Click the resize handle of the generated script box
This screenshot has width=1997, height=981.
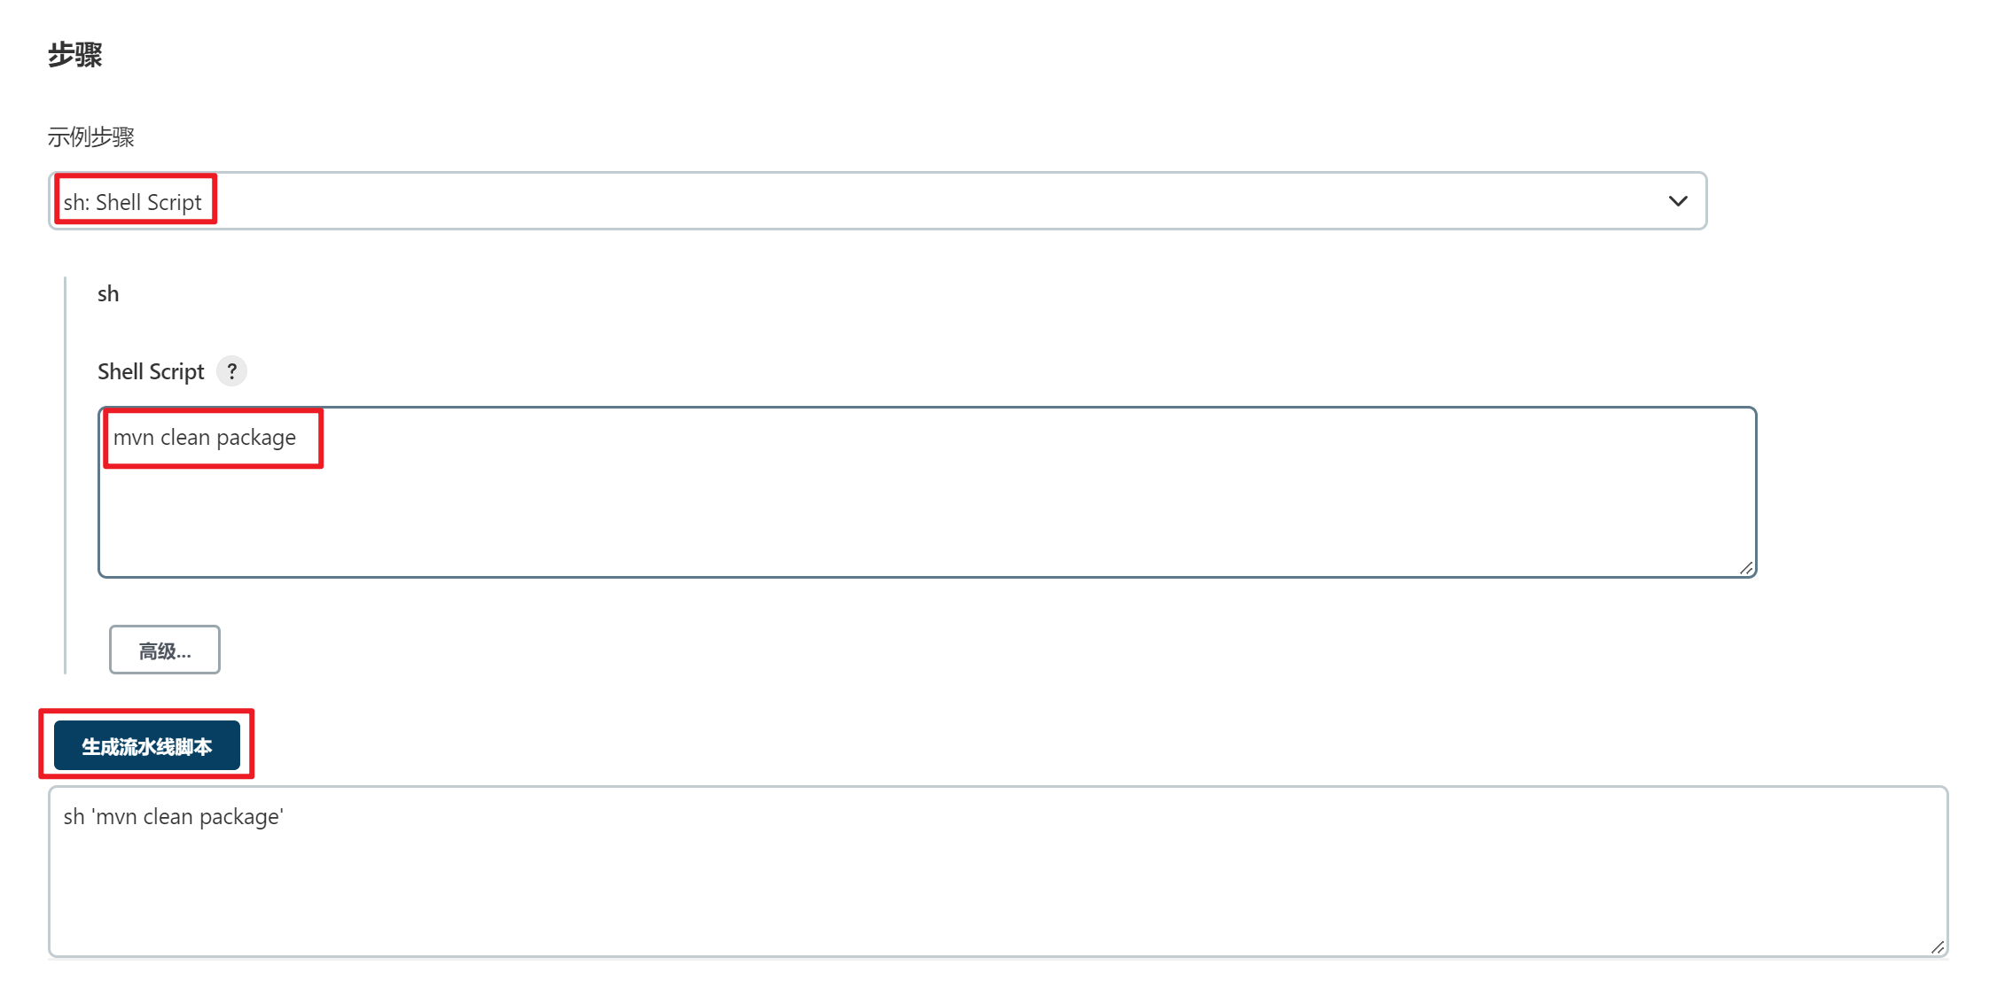click(1938, 946)
